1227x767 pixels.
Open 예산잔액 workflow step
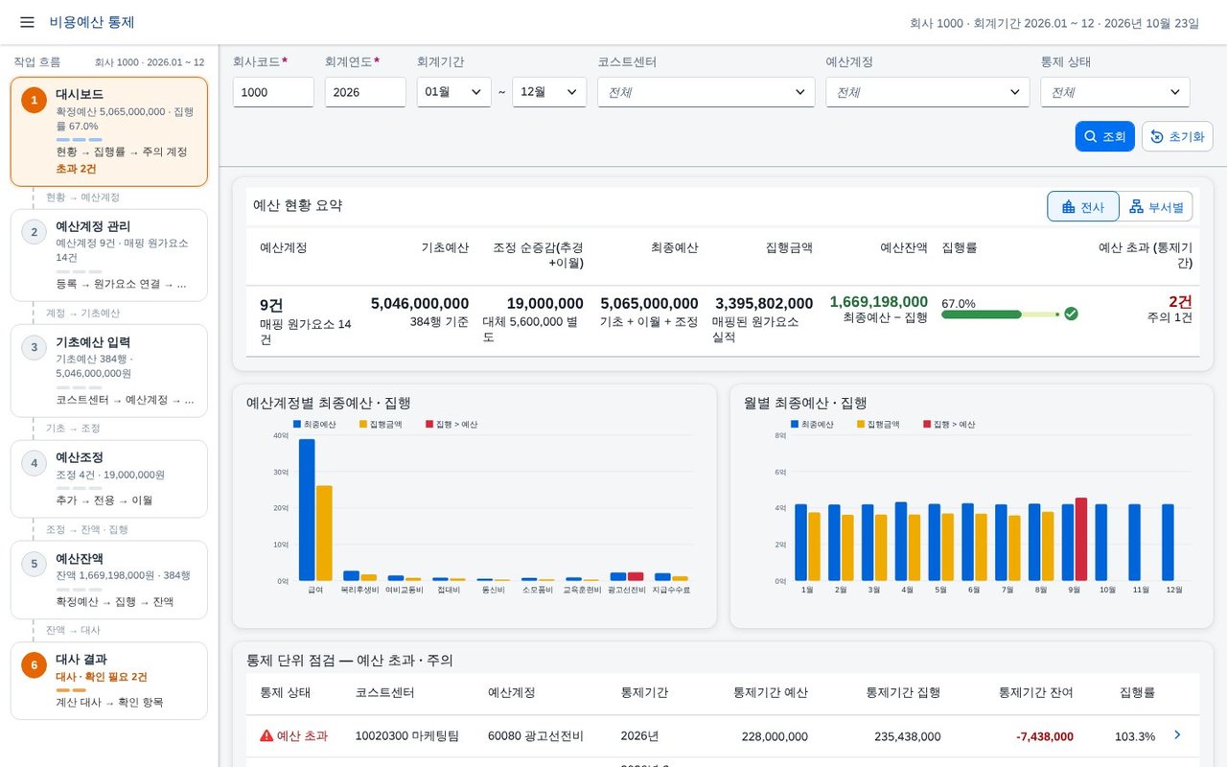(109, 580)
